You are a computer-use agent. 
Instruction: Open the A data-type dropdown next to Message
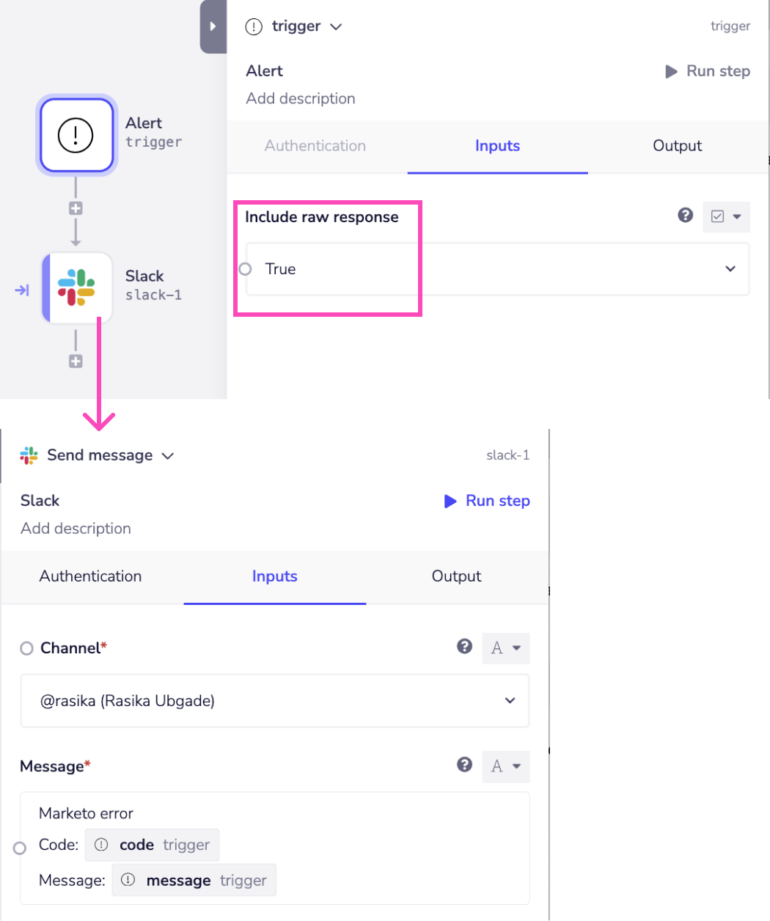(x=506, y=766)
